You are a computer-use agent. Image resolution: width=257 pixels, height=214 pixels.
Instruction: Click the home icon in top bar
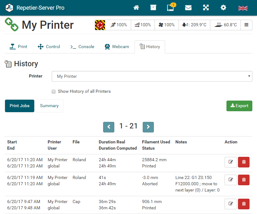[x=136, y=8]
